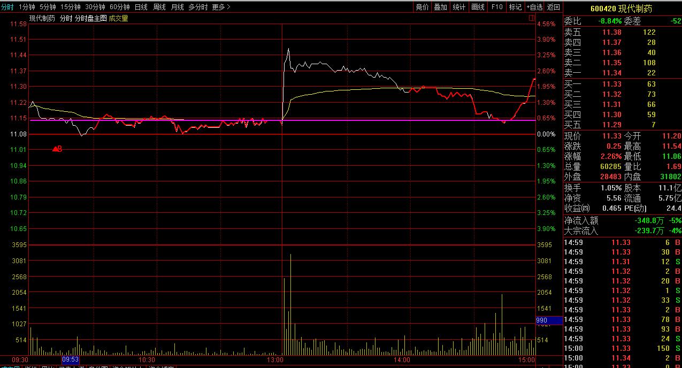
Task: Click the 外盘 28483 value
Action: pos(611,177)
